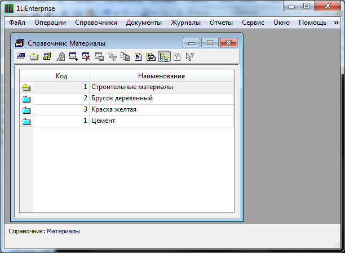
Task: Click the code cell of Цемент
Action: pos(61,121)
